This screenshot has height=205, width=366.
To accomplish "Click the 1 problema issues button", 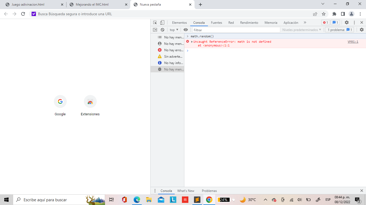I will tap(340, 30).
